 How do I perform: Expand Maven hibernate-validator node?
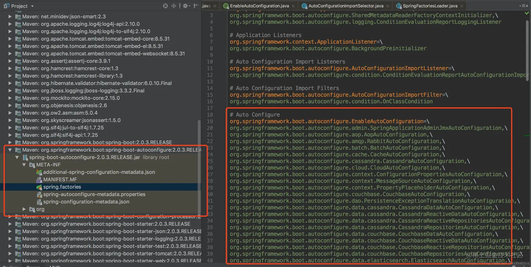(11, 83)
